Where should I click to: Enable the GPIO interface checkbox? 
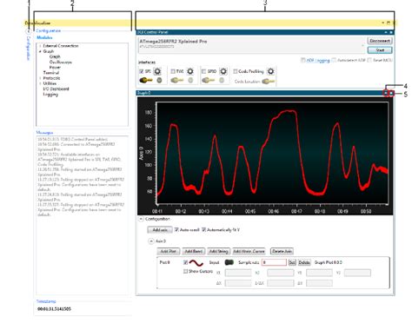click(x=203, y=71)
